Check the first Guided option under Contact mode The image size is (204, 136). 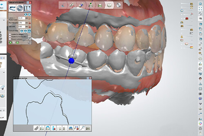[10, 34]
